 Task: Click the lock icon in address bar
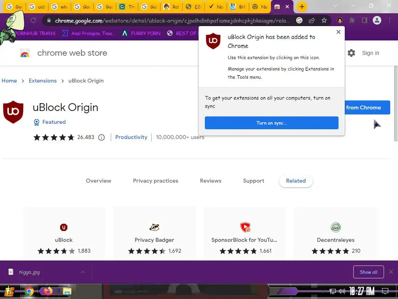(x=49, y=20)
